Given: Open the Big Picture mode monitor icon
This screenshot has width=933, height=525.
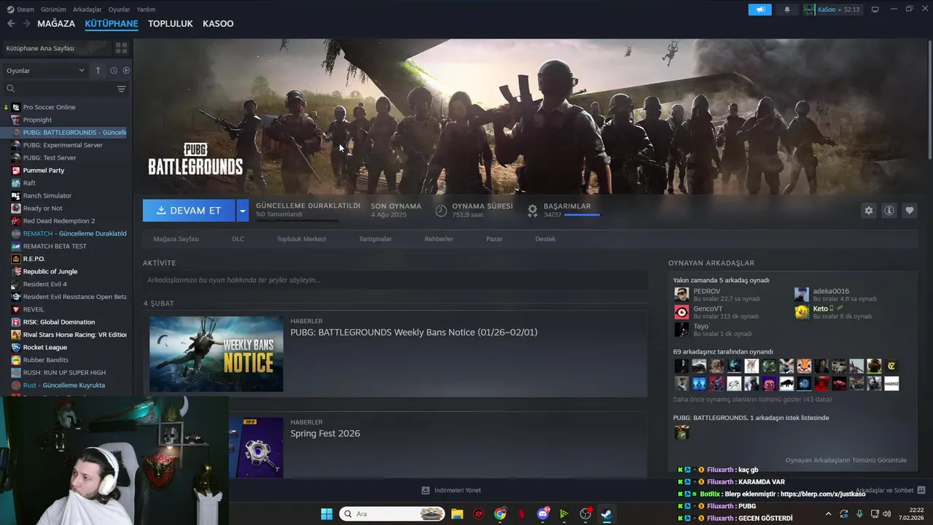Looking at the screenshot, I should 875,9.
